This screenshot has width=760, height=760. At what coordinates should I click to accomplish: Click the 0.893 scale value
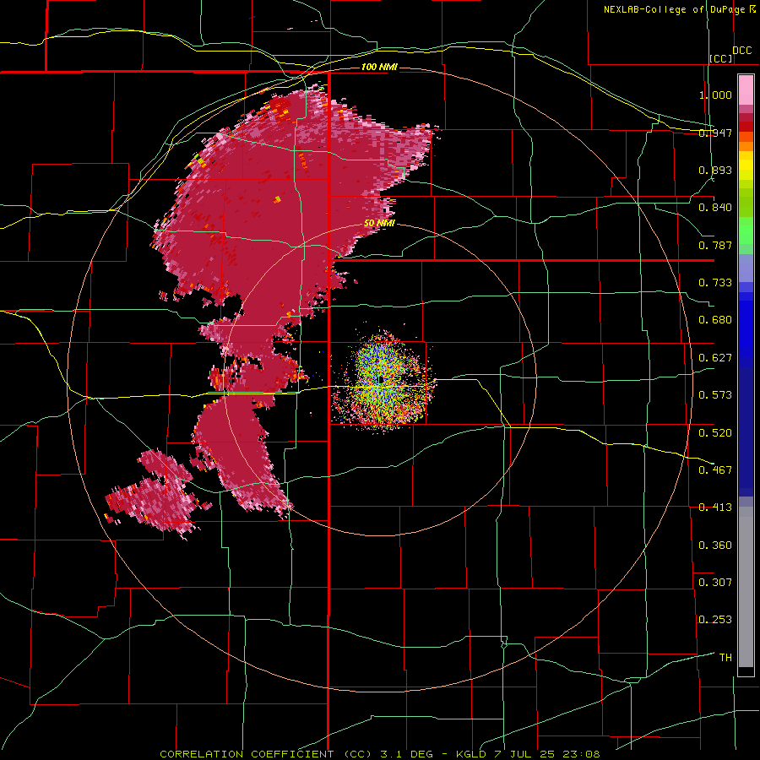point(715,170)
